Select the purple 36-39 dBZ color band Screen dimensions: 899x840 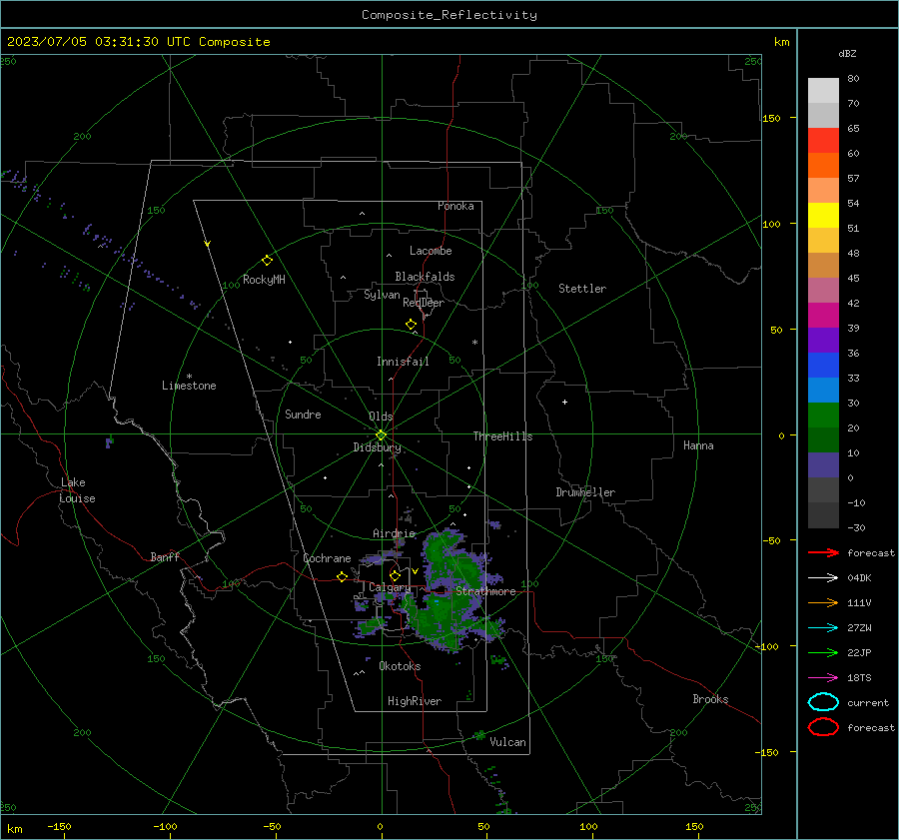(x=823, y=340)
